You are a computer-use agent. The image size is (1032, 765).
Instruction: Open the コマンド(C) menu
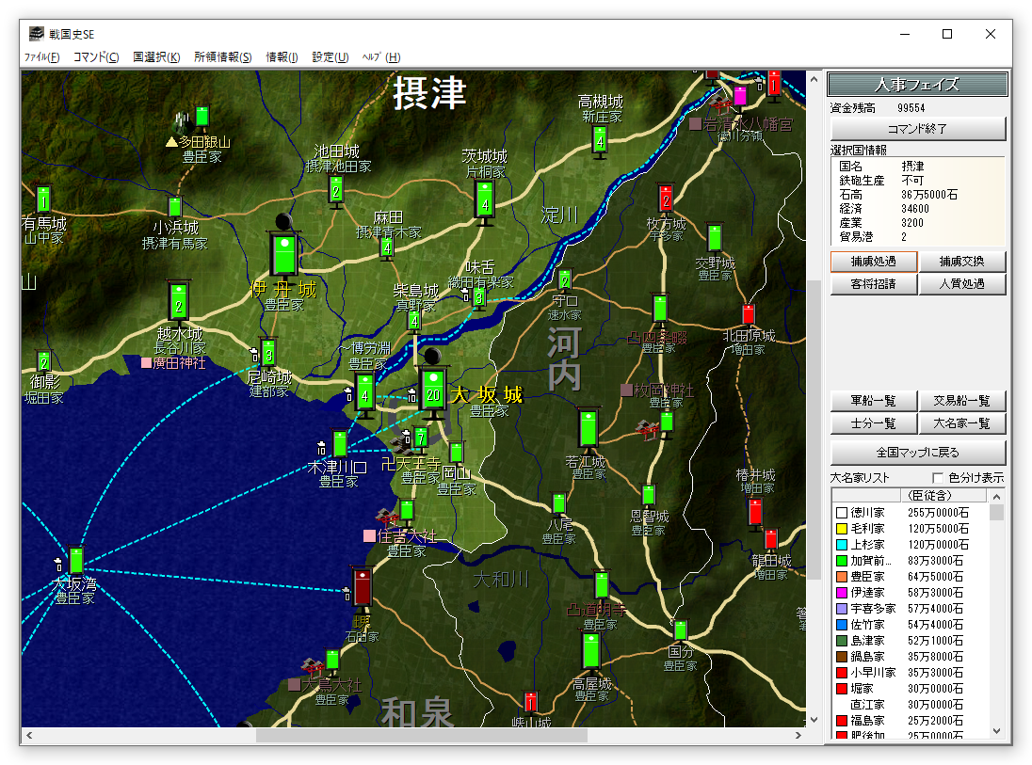pyautogui.click(x=96, y=57)
